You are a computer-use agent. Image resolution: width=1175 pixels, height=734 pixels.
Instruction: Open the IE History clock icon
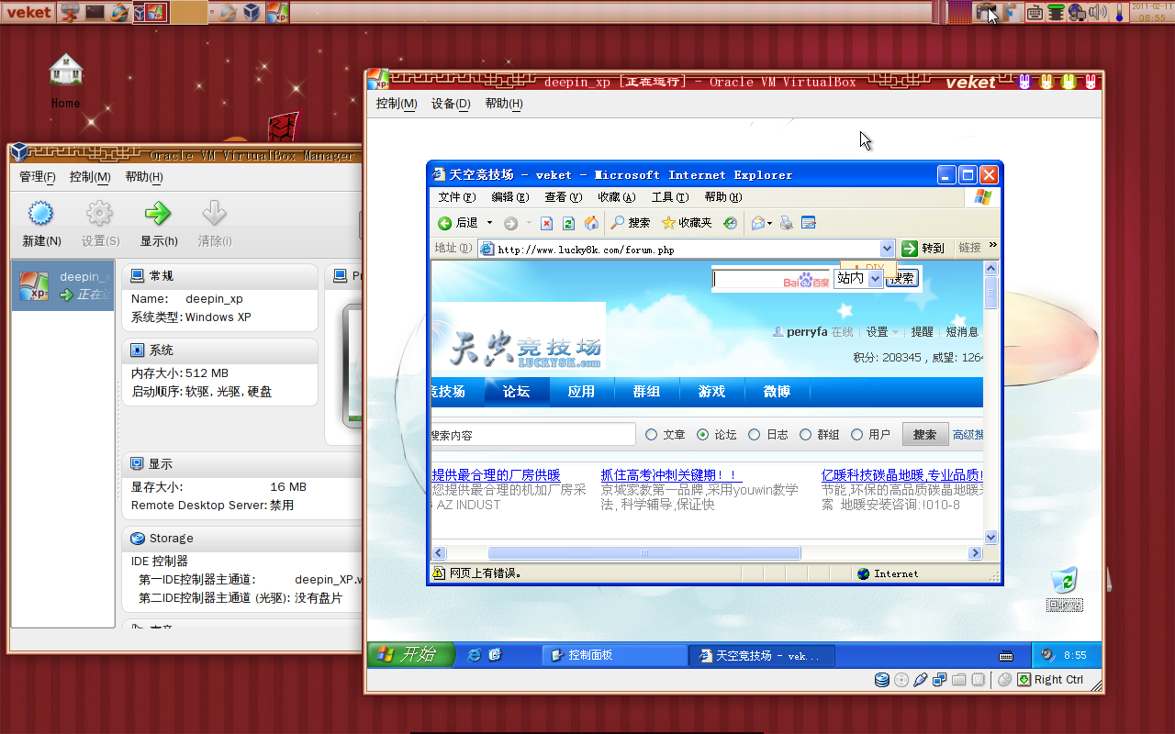click(x=730, y=223)
